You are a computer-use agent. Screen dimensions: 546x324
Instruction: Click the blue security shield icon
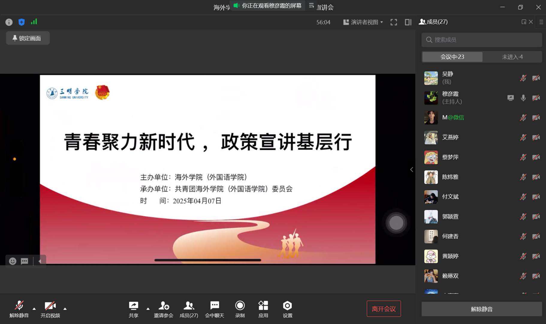22,22
